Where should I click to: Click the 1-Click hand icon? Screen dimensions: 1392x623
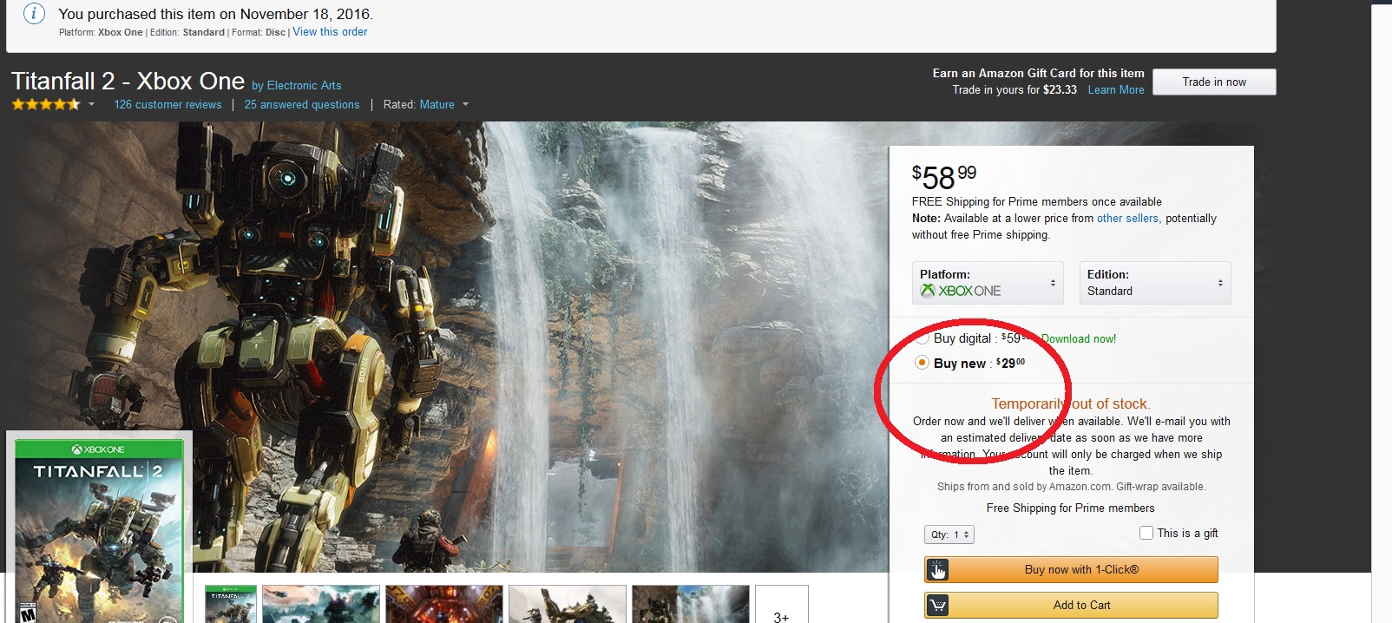coord(937,570)
